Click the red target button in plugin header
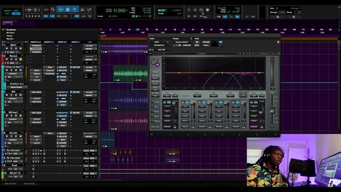The width and height of the screenshot is (341, 192). [278, 42]
